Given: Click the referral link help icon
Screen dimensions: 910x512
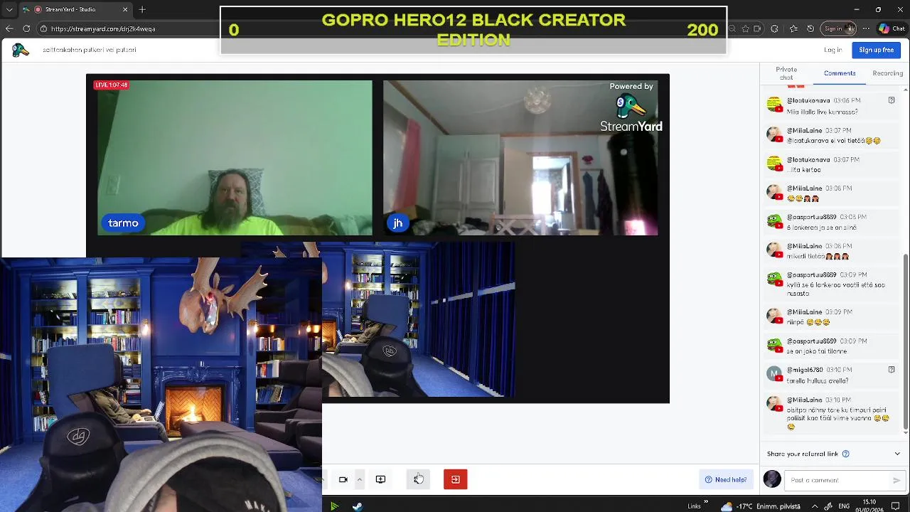Looking at the screenshot, I should click(x=845, y=454).
